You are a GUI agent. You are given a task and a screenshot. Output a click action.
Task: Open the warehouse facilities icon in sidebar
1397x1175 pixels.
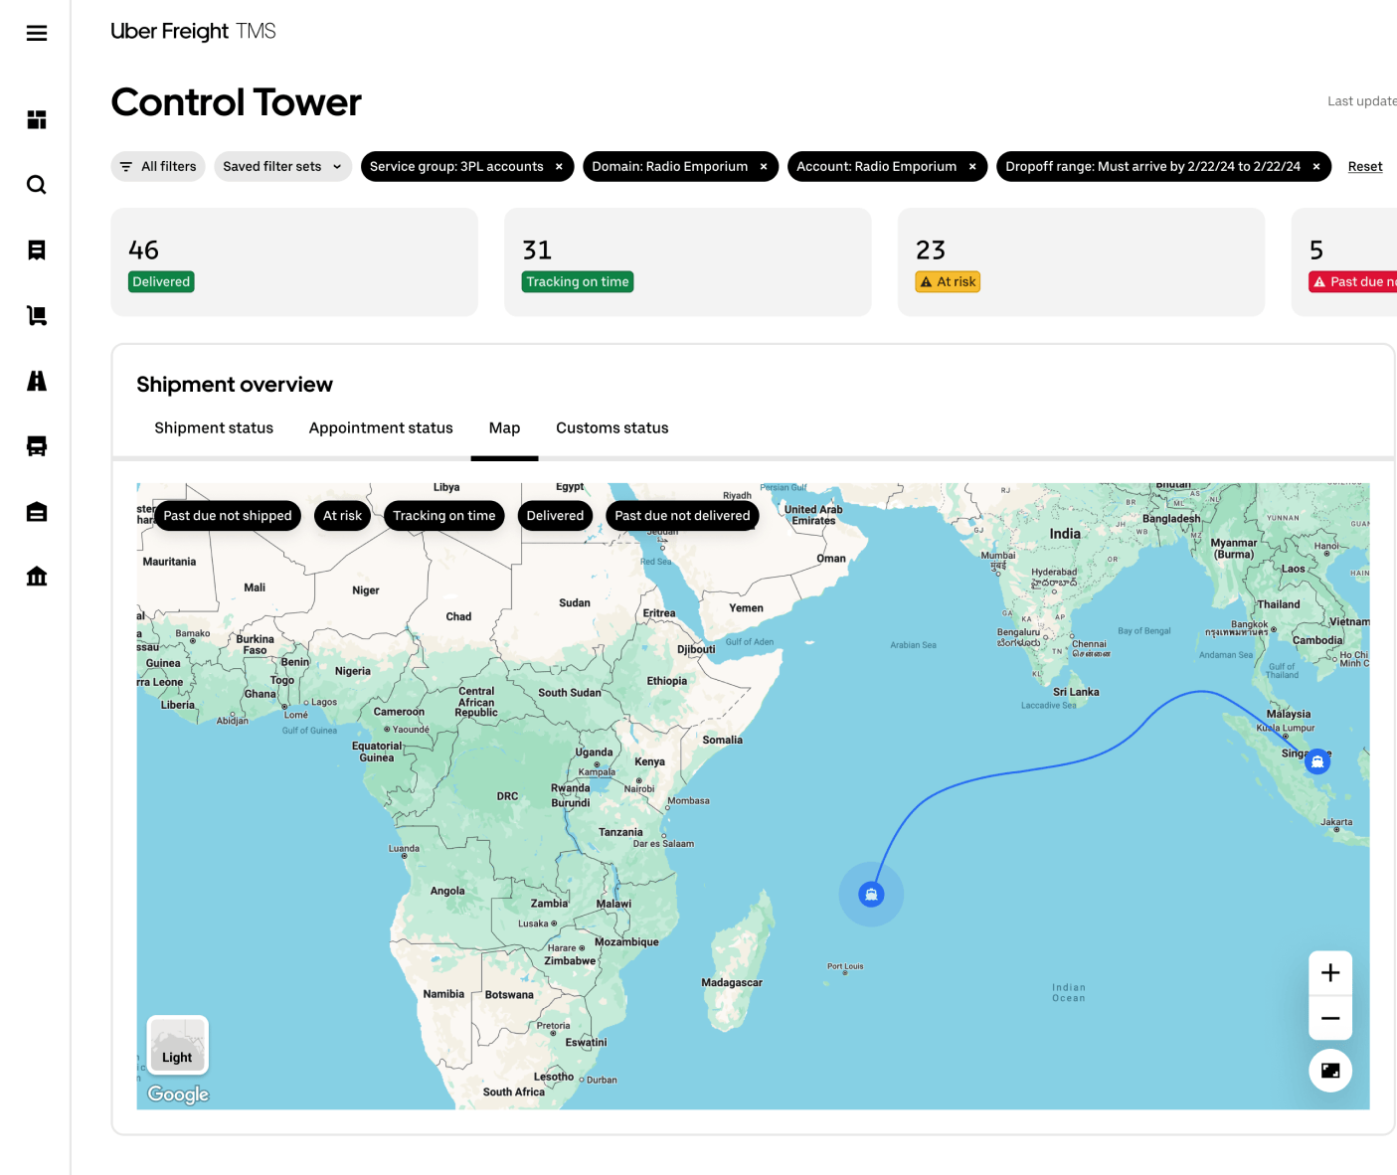37,512
